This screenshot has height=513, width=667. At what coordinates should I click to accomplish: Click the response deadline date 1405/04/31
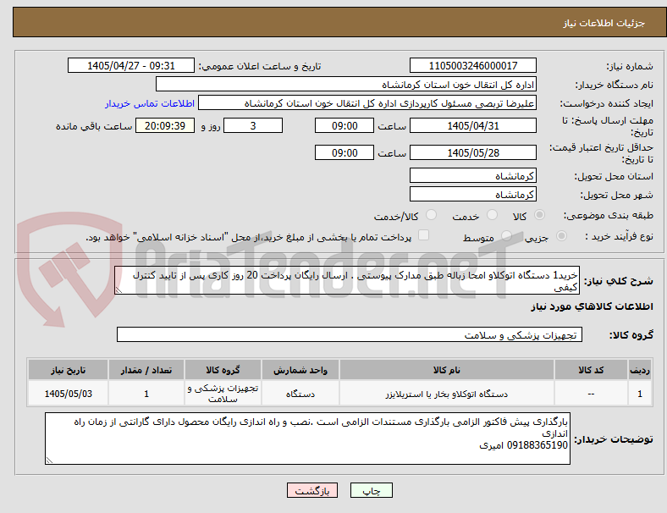click(473, 126)
